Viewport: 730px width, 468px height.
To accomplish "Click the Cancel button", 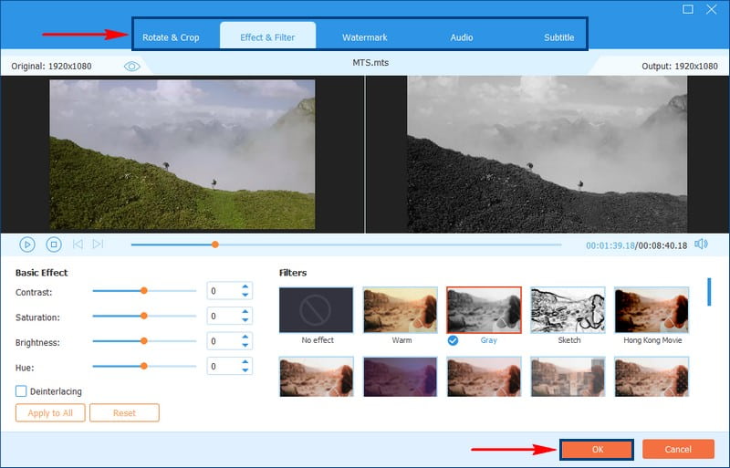I will coord(678,450).
